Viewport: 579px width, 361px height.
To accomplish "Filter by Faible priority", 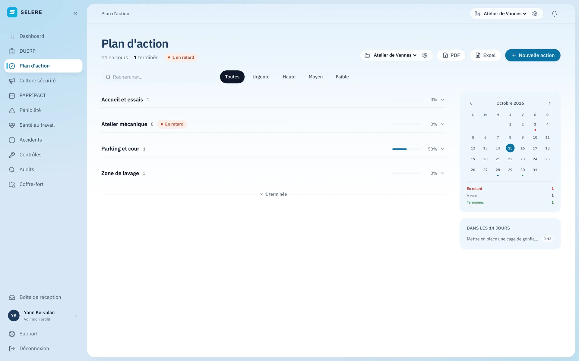I will coord(342,77).
